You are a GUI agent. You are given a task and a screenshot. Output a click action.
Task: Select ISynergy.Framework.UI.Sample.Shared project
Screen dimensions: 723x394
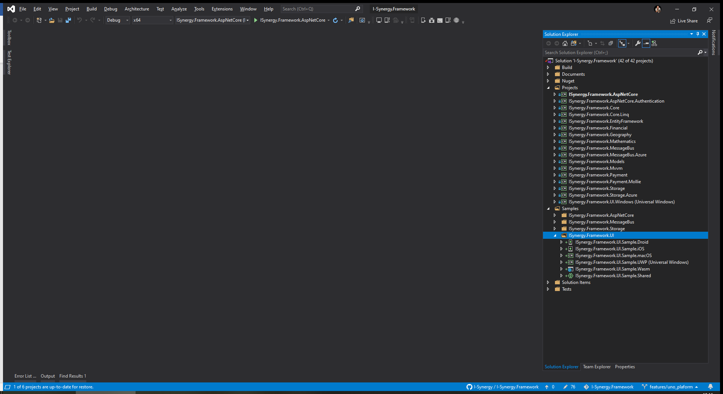(x=613, y=276)
